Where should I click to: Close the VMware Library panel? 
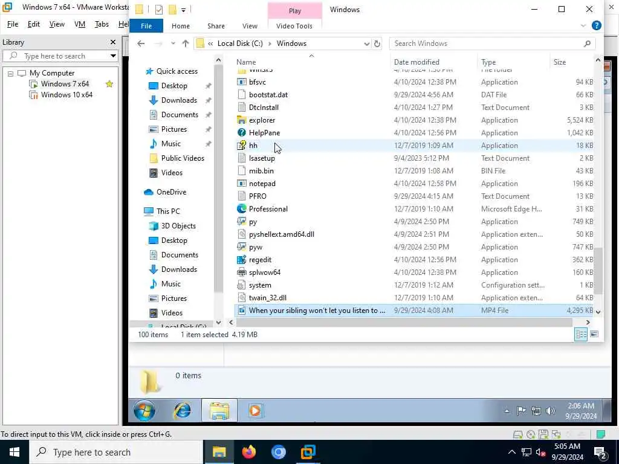(113, 42)
